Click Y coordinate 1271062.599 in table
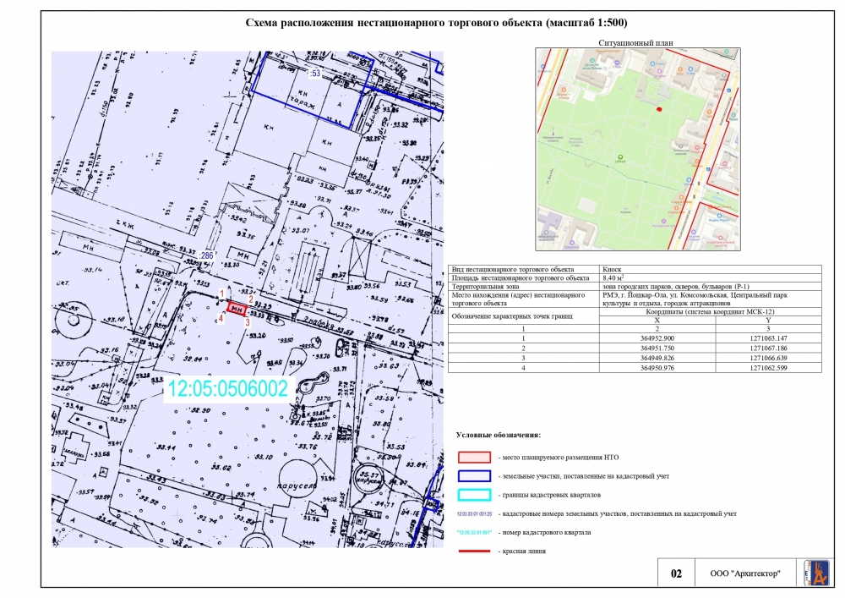The image size is (845, 598). [x=768, y=368]
